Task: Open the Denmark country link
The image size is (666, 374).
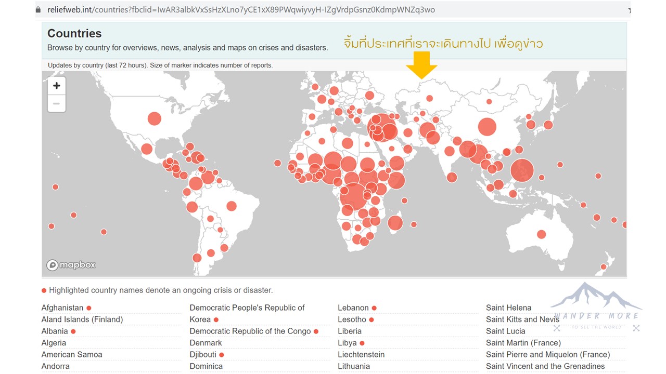Action: [206, 343]
